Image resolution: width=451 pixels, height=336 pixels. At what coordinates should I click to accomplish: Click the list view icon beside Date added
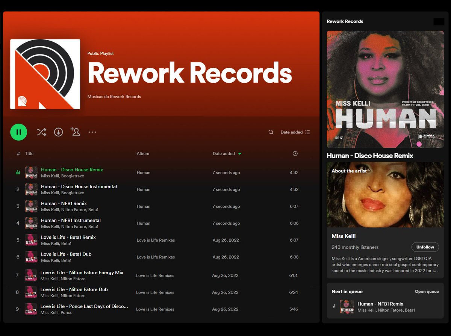307,132
